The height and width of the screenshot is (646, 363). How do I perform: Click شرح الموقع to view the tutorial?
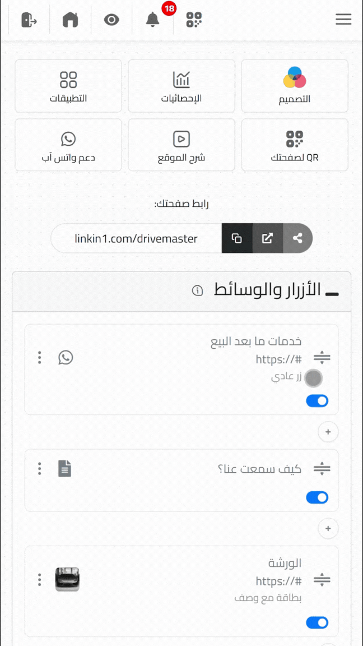[181, 145]
